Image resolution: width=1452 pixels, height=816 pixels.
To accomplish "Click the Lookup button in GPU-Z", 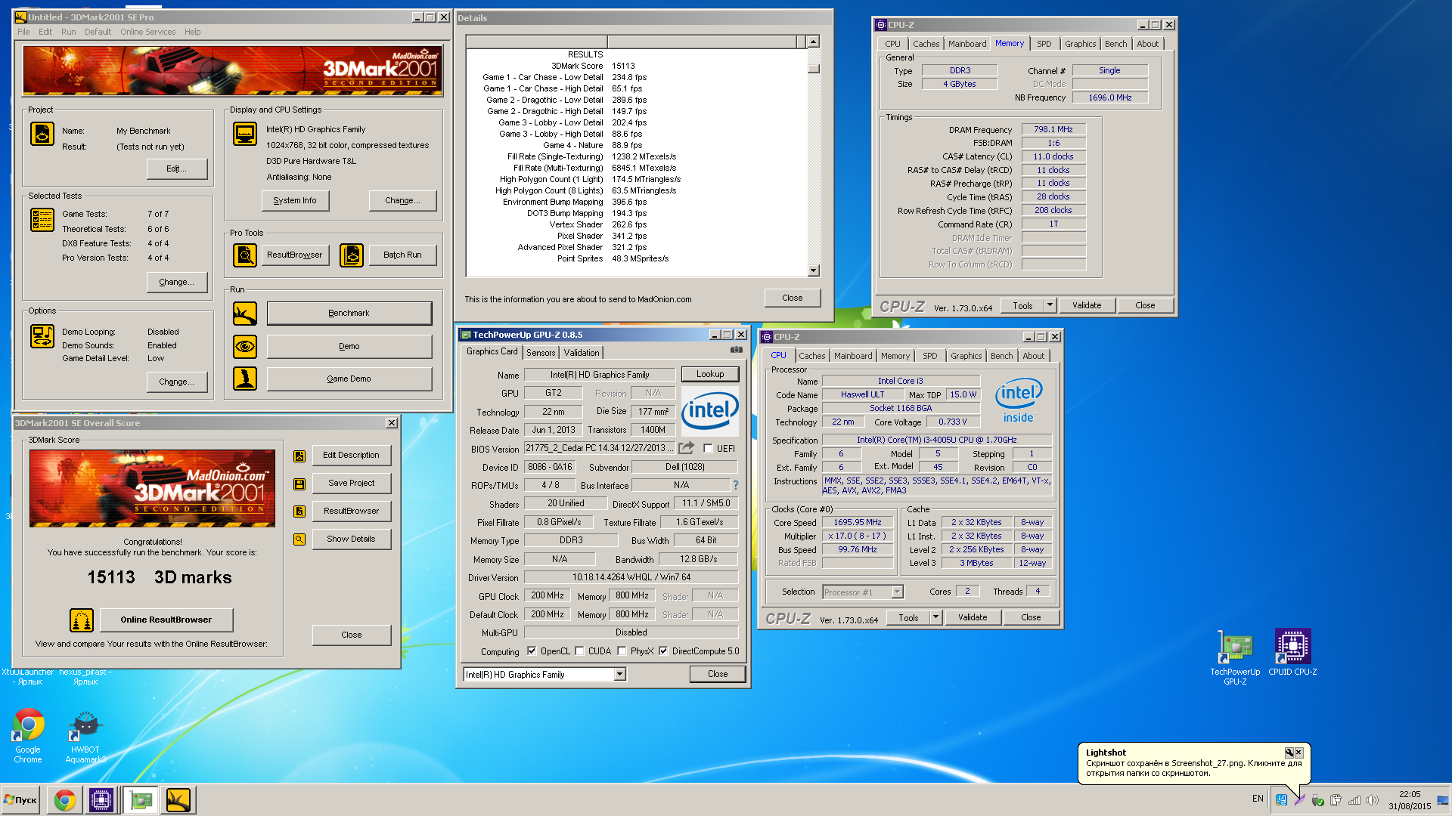I will tap(709, 374).
